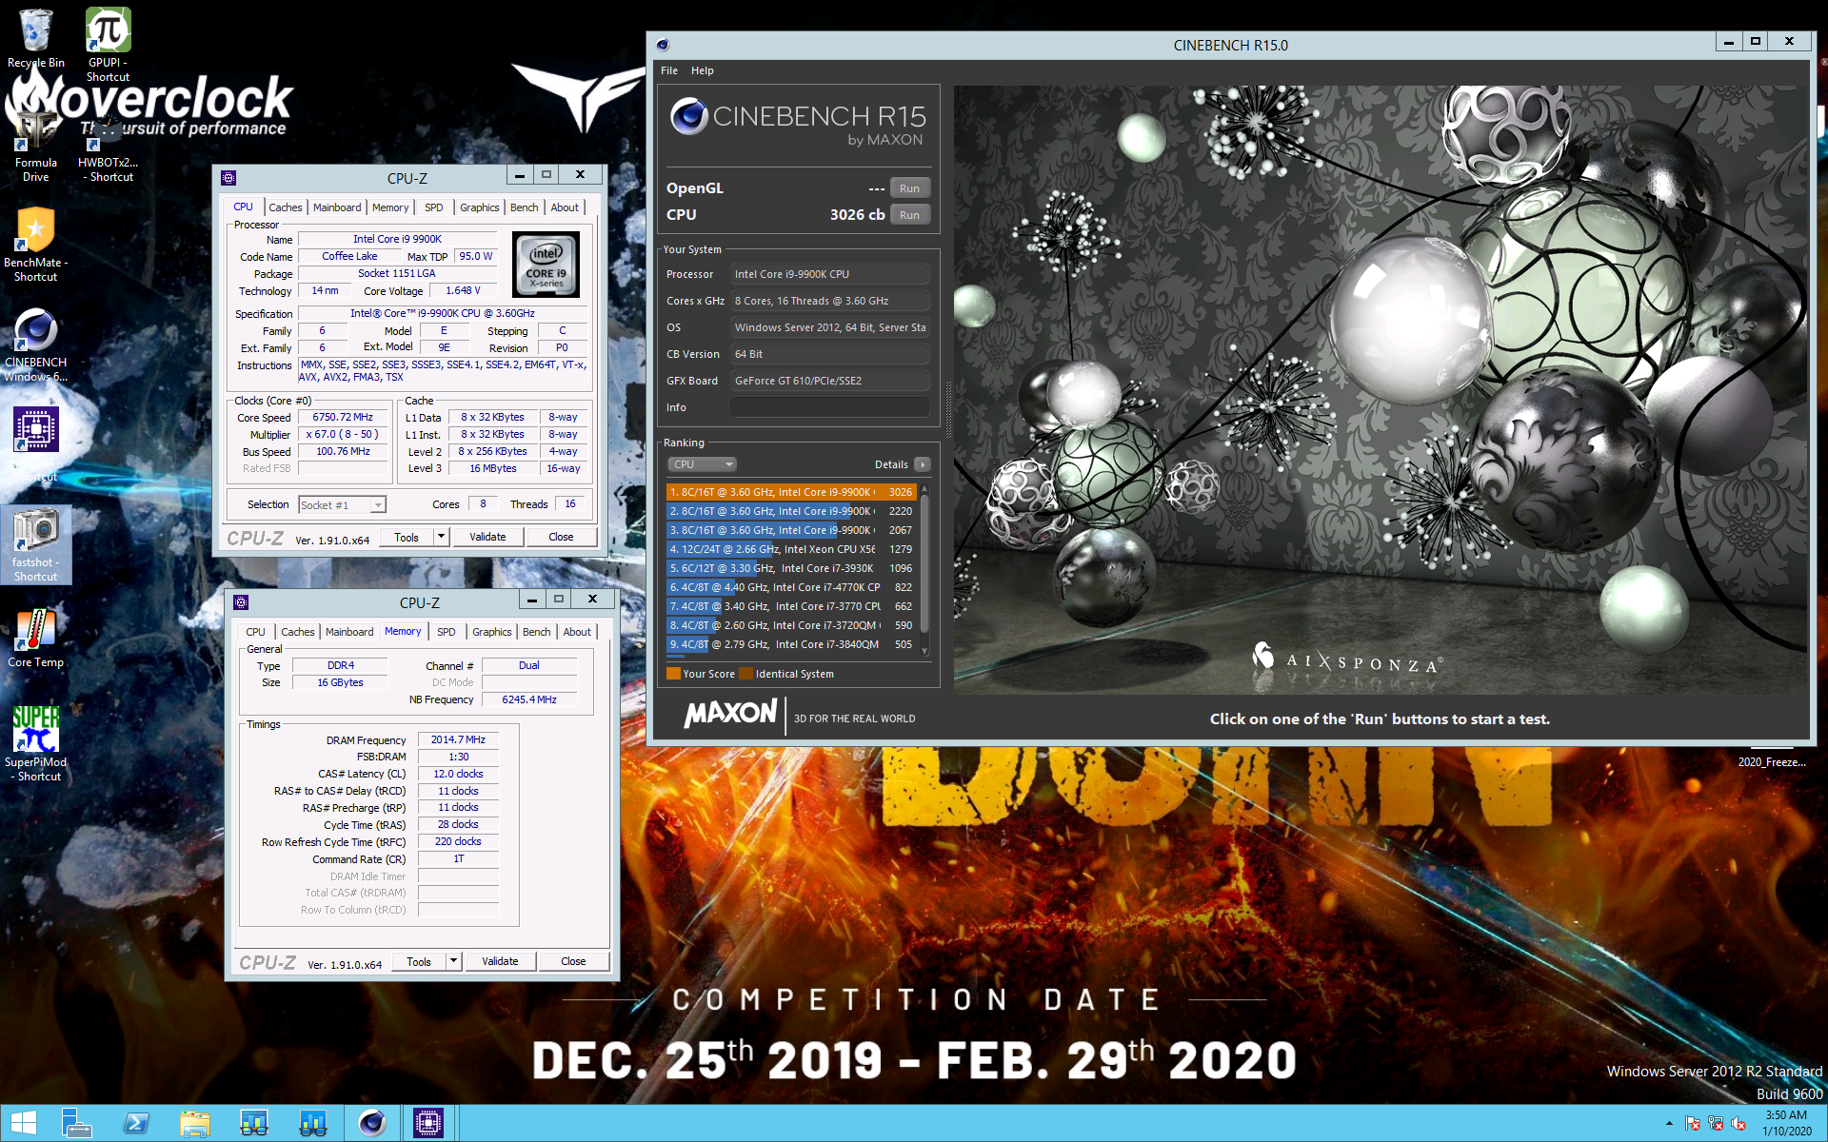The width and height of the screenshot is (1828, 1142).
Task: Click Tools button in bottom CPU-Z
Action: (418, 961)
